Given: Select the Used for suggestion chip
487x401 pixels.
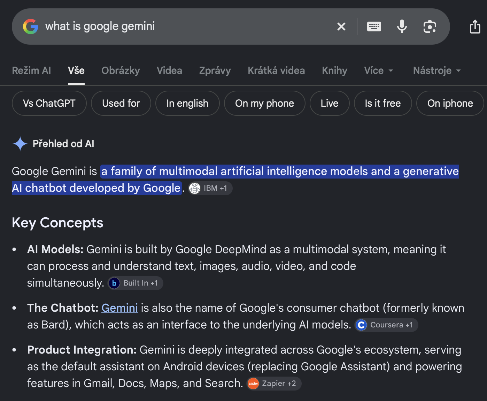Looking at the screenshot, I should tap(121, 103).
